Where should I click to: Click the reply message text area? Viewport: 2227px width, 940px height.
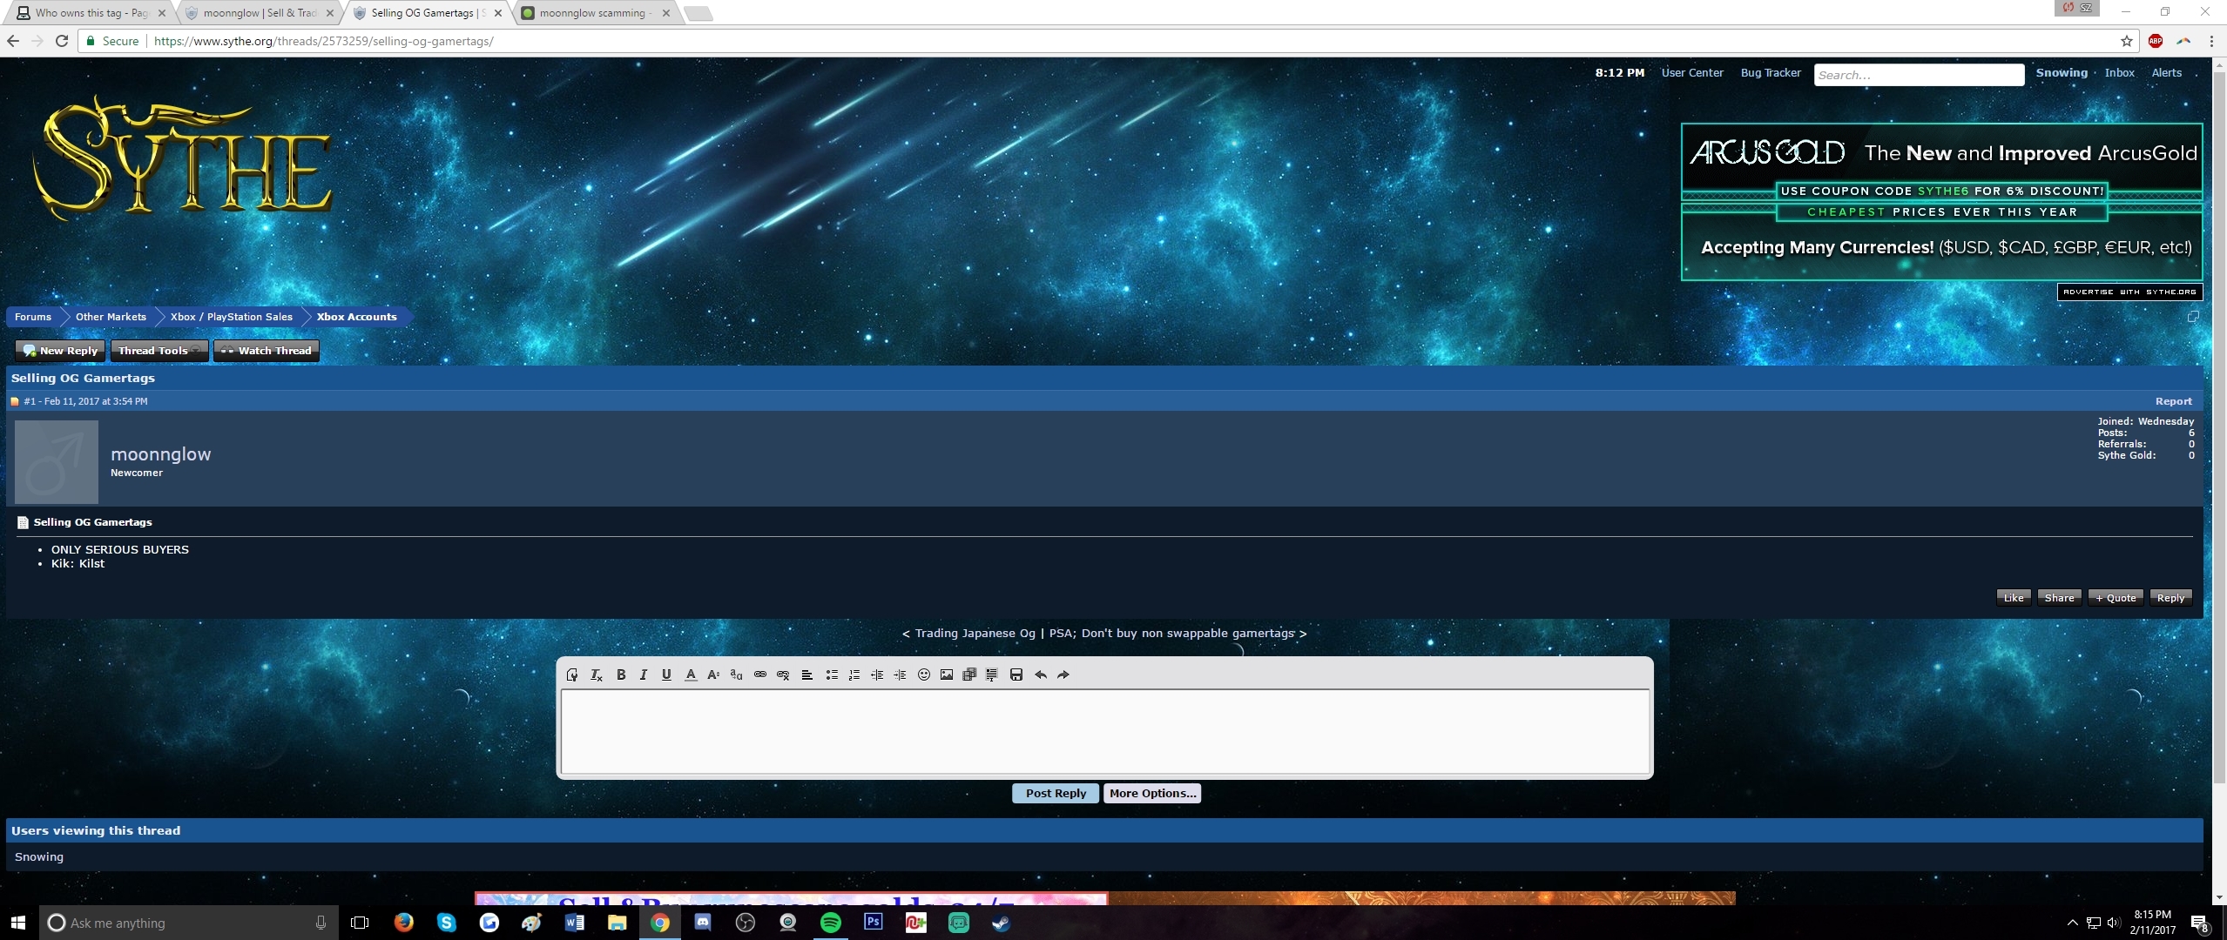(x=1104, y=731)
